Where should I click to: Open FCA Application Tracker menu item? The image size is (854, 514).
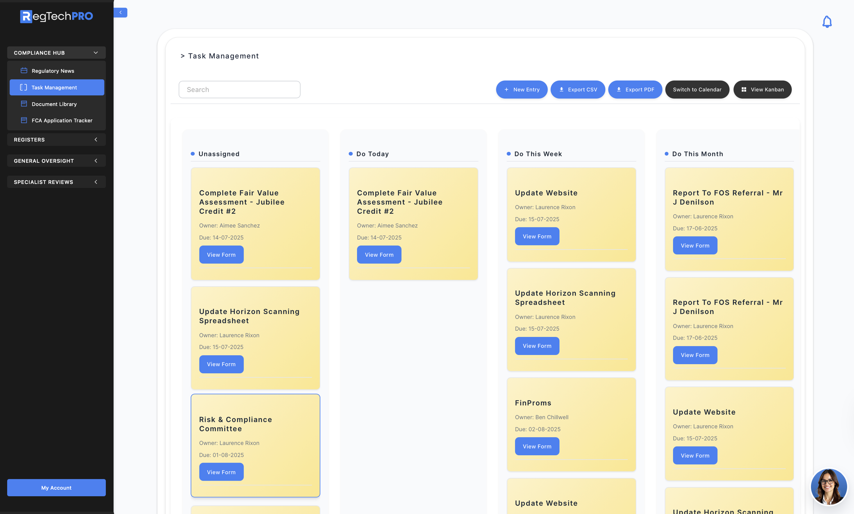(62, 120)
